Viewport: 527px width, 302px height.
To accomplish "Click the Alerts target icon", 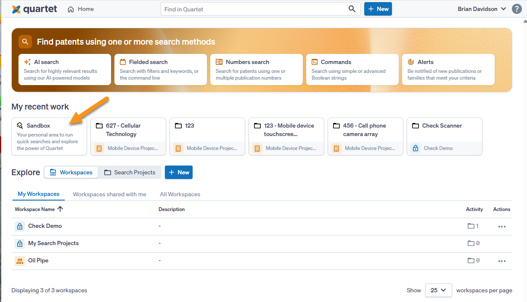I will (x=411, y=62).
